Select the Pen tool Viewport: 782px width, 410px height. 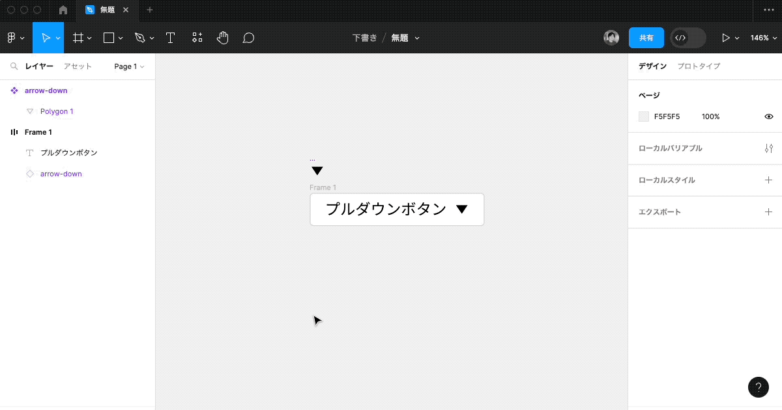click(140, 37)
